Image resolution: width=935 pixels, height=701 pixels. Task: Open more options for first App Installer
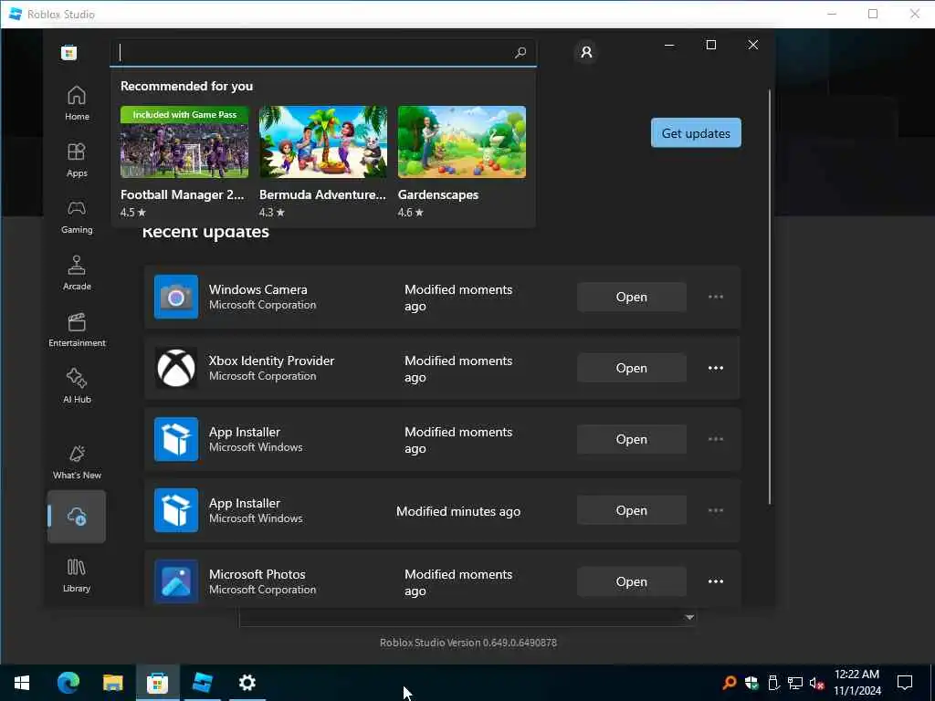[x=716, y=439]
